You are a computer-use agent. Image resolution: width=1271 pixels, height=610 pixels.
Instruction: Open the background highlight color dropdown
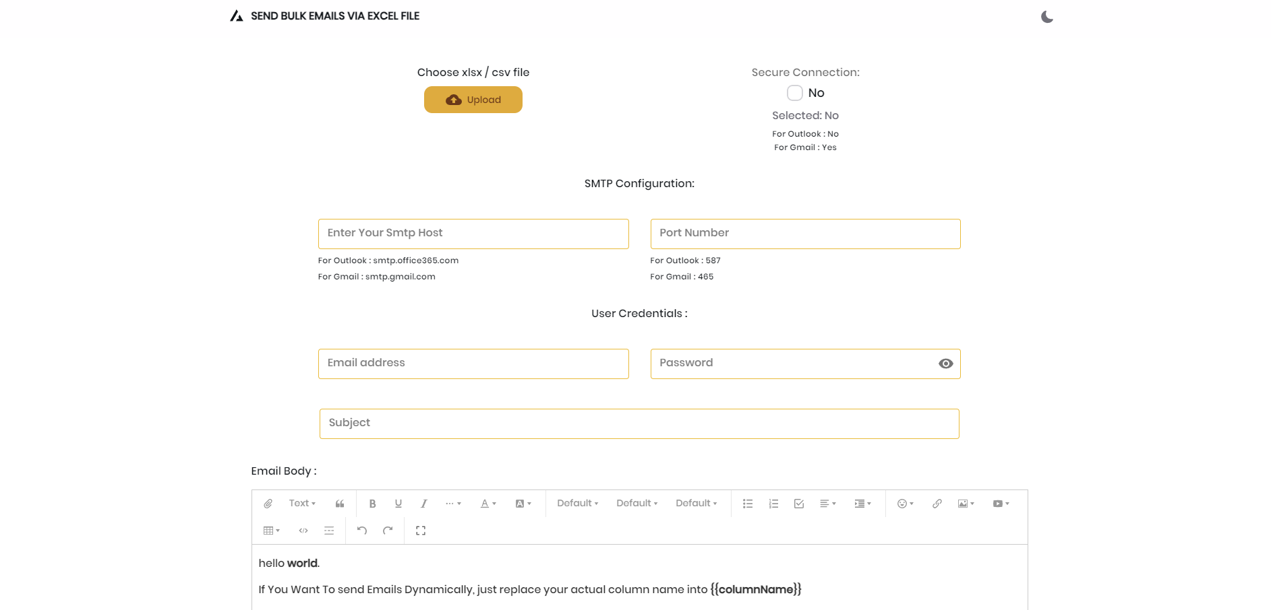point(523,504)
